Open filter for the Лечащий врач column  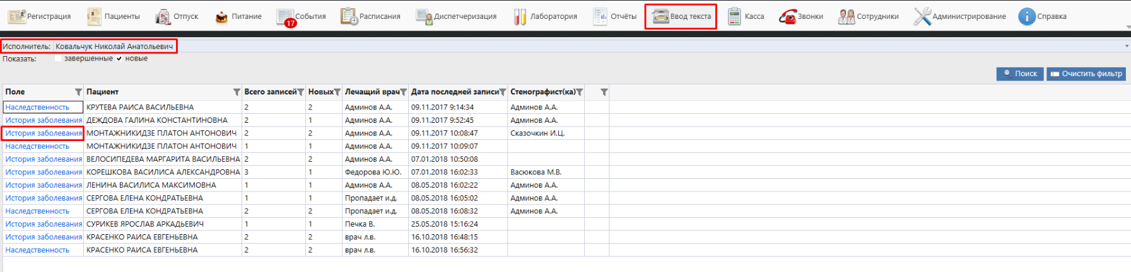403,93
